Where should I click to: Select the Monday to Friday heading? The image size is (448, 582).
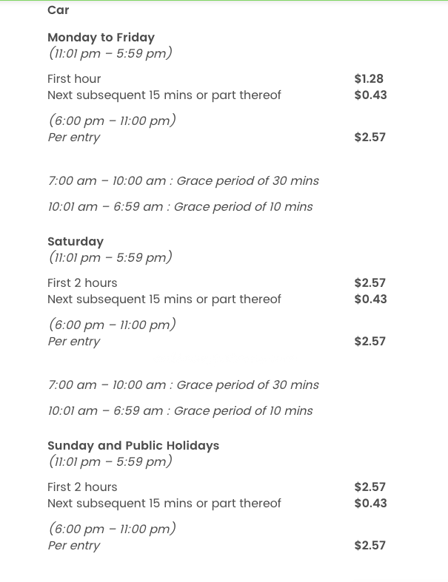pos(101,37)
